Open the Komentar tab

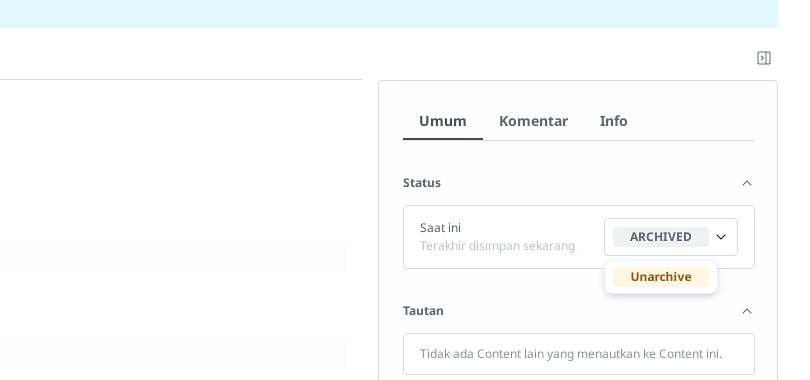tap(533, 121)
